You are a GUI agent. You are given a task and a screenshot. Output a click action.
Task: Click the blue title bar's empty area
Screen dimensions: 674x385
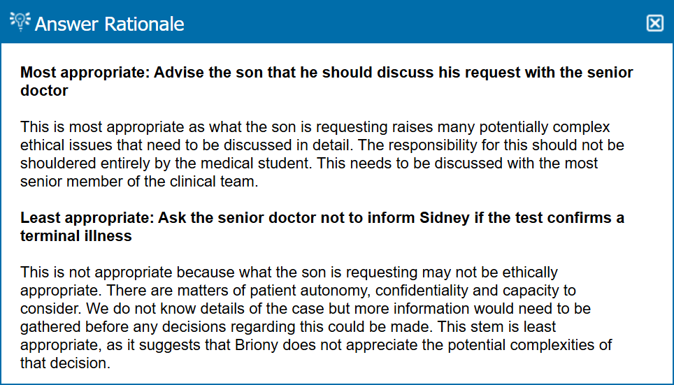click(420, 23)
